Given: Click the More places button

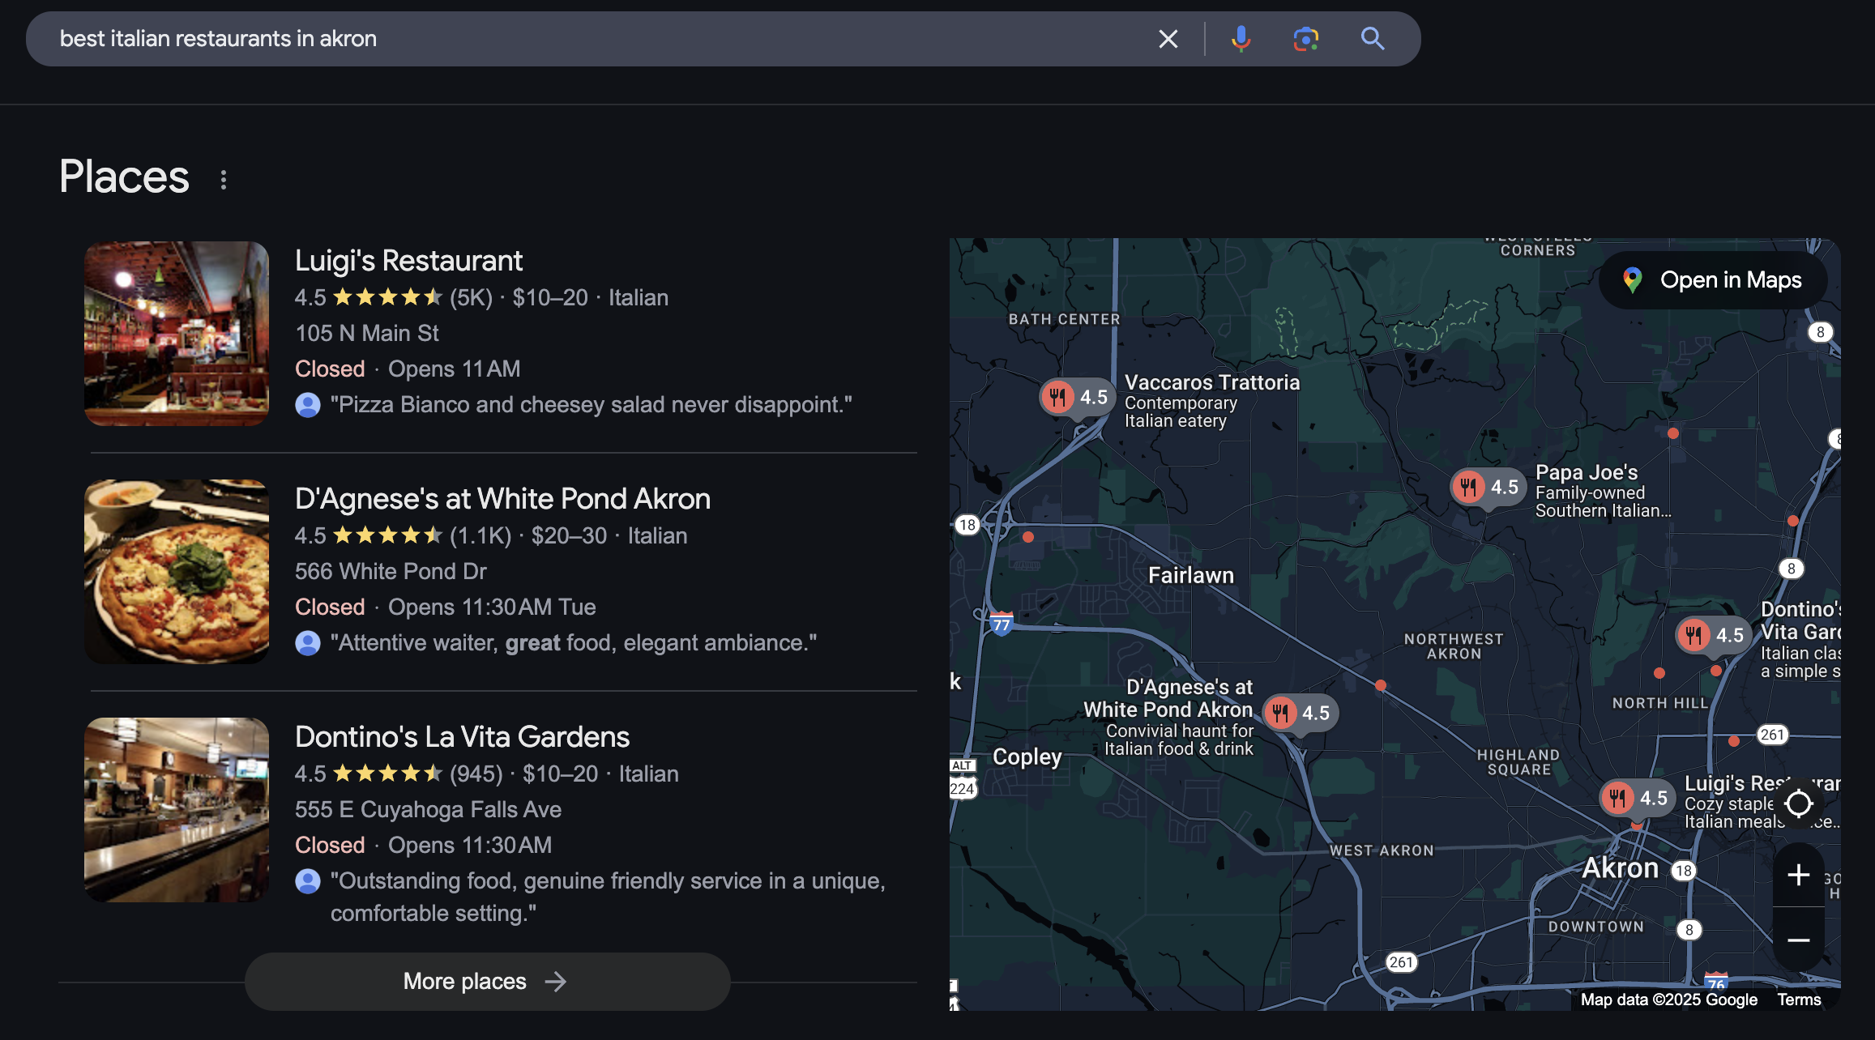Looking at the screenshot, I should tap(488, 982).
